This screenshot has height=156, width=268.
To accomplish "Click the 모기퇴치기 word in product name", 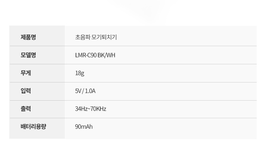I will 104,37.
